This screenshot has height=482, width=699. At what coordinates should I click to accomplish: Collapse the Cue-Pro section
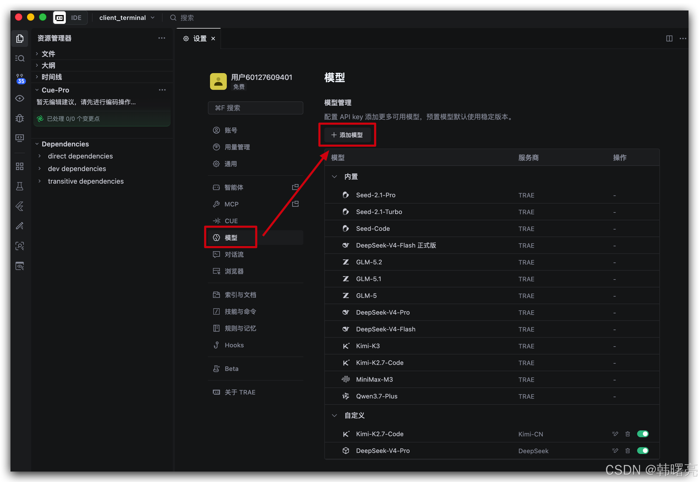pos(37,90)
